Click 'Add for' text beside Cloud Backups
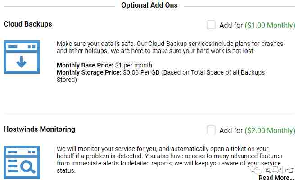The image size is (303, 183). pyautogui.click(x=231, y=25)
